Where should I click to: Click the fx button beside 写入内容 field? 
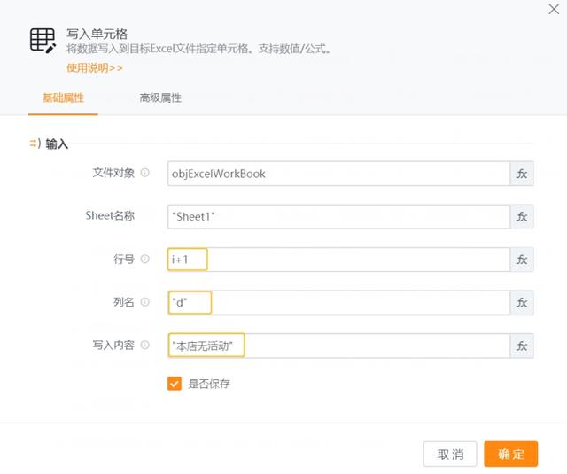pyautogui.click(x=522, y=346)
